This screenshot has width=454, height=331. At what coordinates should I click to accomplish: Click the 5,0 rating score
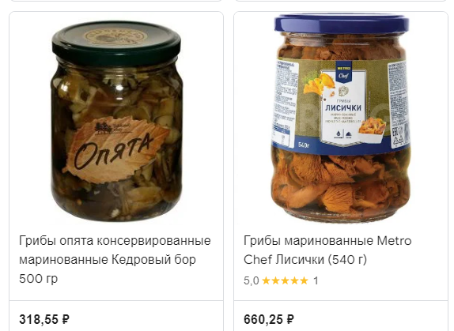click(x=251, y=280)
